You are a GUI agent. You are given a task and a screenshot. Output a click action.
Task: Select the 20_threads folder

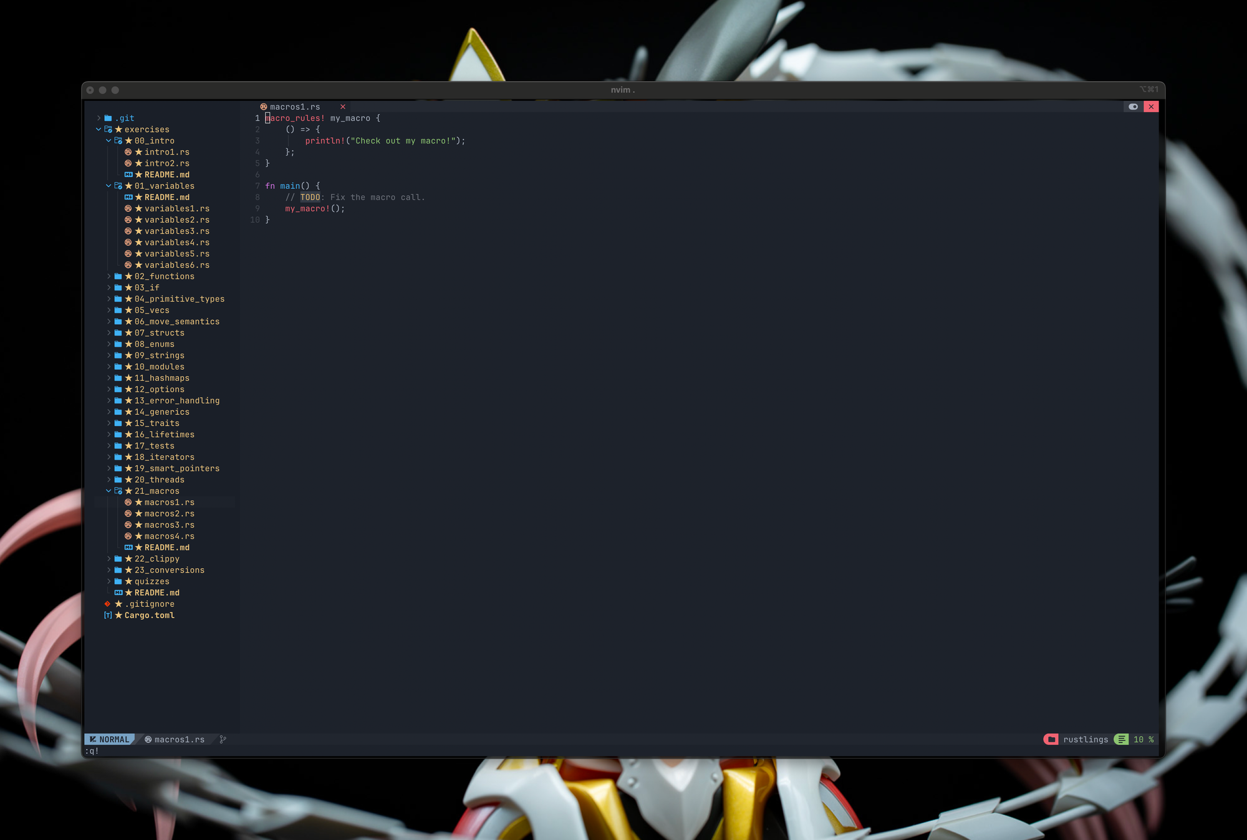[x=160, y=480]
